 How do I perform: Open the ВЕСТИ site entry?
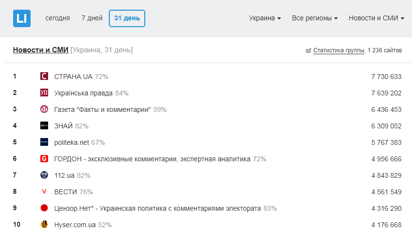pyautogui.click(x=66, y=192)
